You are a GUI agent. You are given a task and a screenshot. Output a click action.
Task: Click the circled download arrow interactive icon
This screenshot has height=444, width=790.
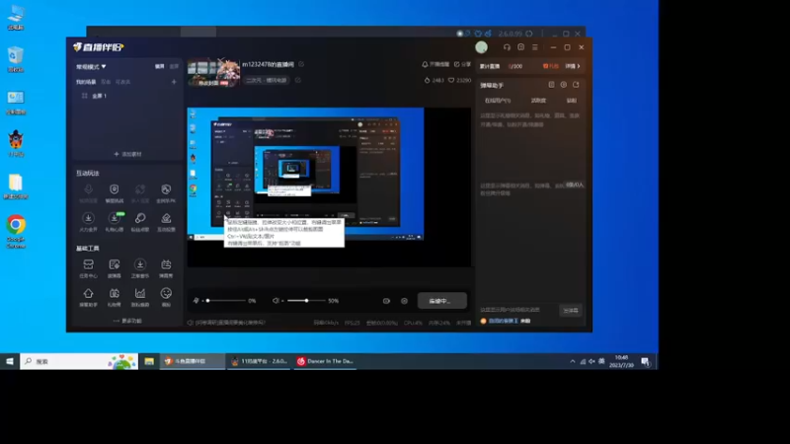[x=88, y=218]
